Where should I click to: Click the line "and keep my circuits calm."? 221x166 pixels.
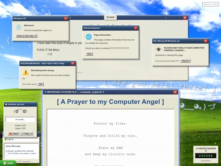tap(110, 154)
